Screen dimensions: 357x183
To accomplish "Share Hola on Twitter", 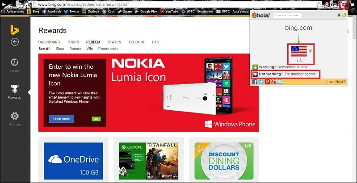I will 261,82.
